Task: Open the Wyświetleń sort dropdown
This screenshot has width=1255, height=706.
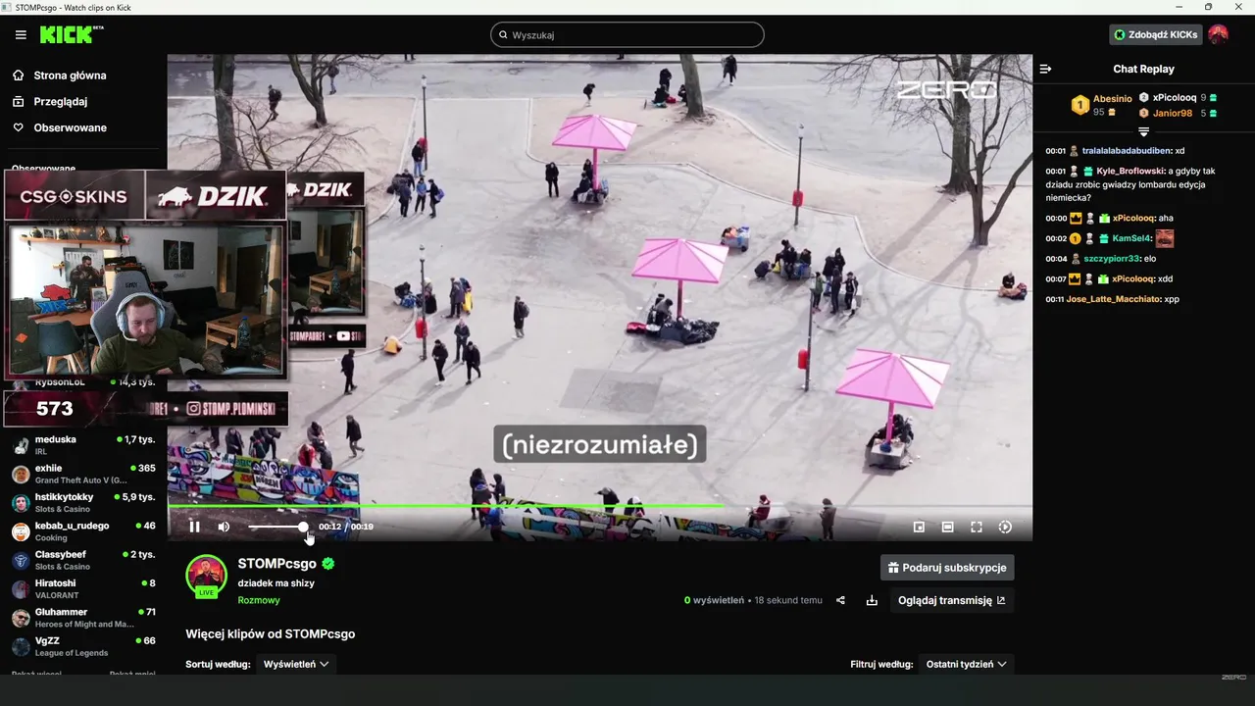Action: 295,664
